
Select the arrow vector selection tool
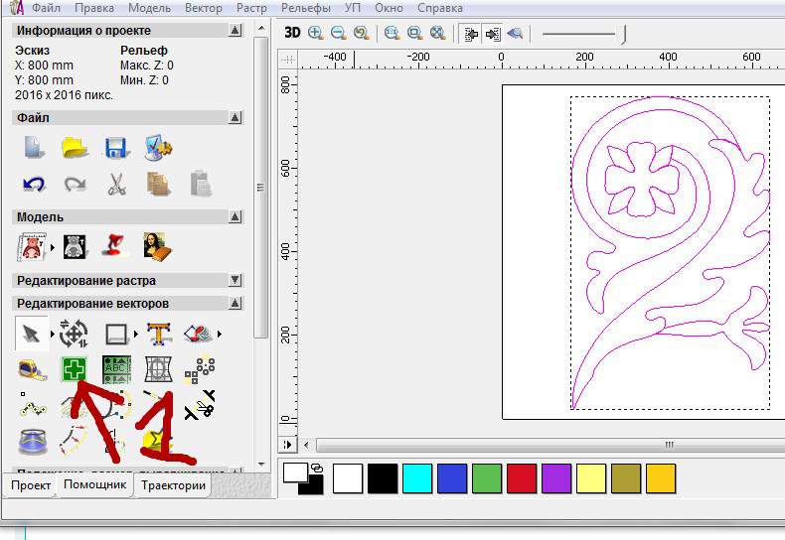[x=32, y=334]
